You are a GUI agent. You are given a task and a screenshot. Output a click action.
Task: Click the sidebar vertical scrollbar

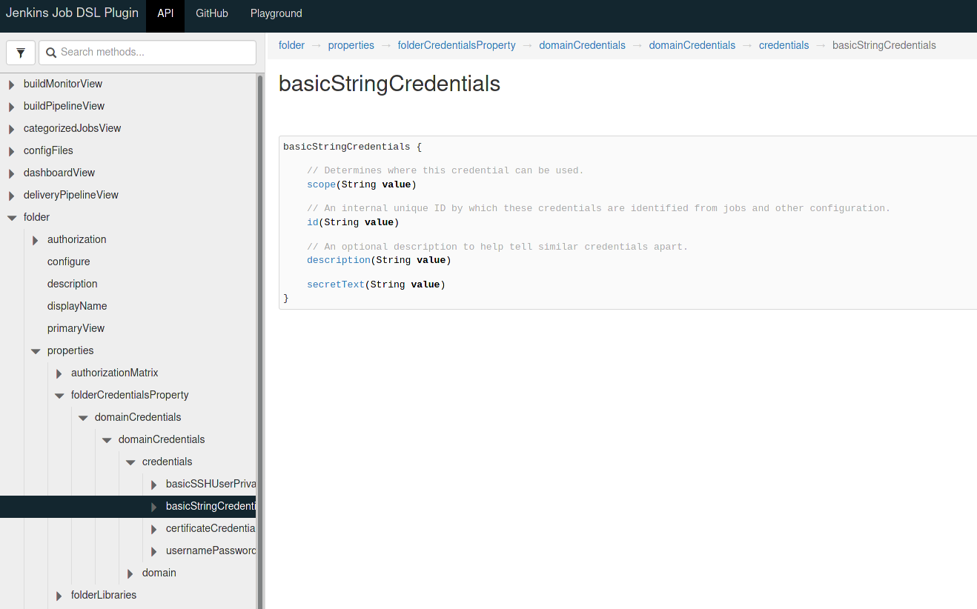(x=260, y=333)
